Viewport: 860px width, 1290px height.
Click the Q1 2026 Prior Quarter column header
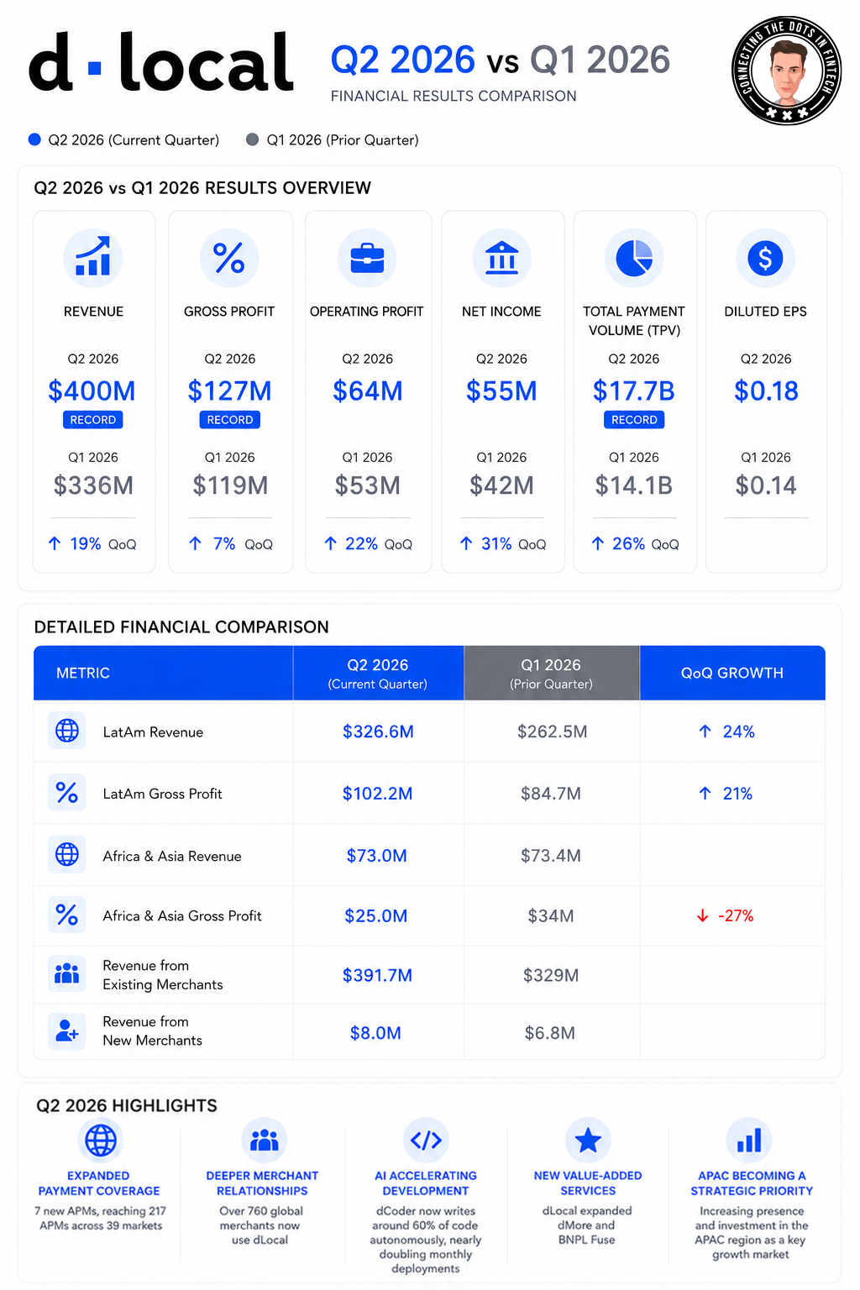552,673
